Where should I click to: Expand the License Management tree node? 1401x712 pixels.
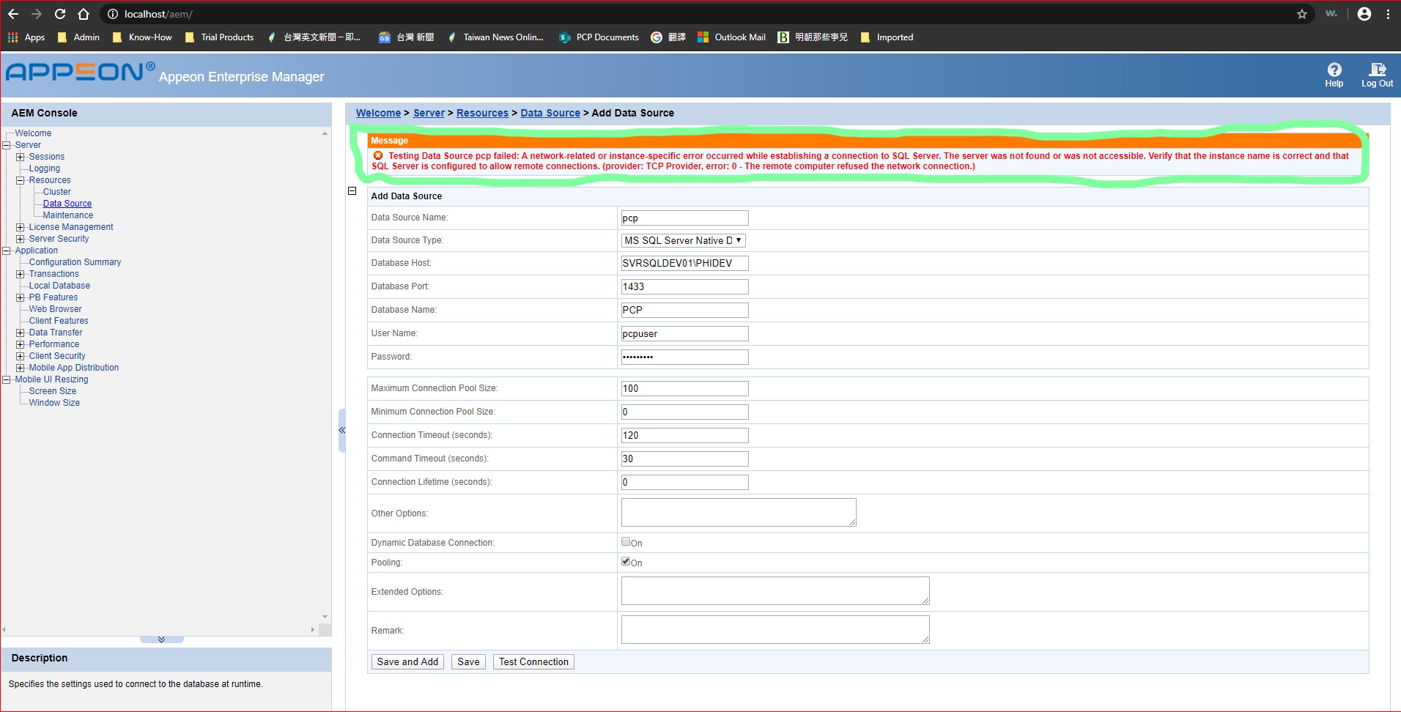click(21, 227)
